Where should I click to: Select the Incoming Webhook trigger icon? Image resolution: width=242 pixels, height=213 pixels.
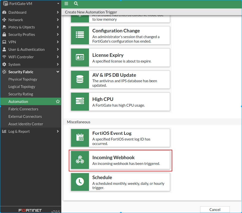click(x=80, y=160)
